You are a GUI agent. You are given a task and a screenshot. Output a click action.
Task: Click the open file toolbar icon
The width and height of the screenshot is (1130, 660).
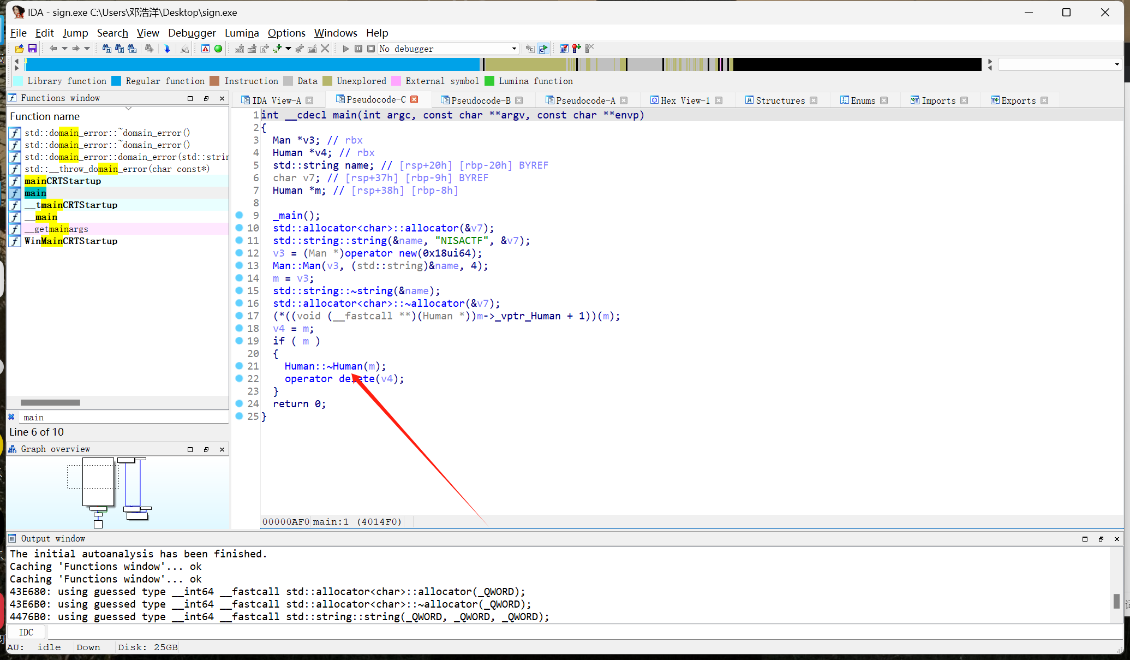pos(19,49)
